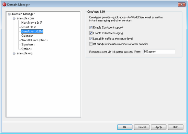188x134 pixels.
Task: Expand the example.org domain node
Action: click(14, 54)
